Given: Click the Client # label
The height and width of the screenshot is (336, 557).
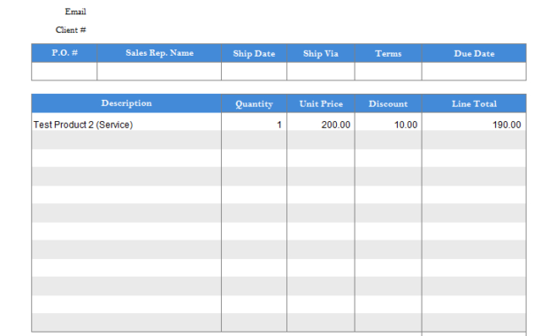Looking at the screenshot, I should point(71,30).
